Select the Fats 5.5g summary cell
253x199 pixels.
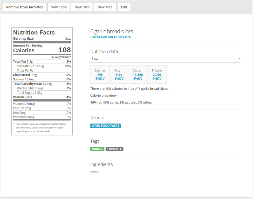pyautogui.click(x=119, y=74)
